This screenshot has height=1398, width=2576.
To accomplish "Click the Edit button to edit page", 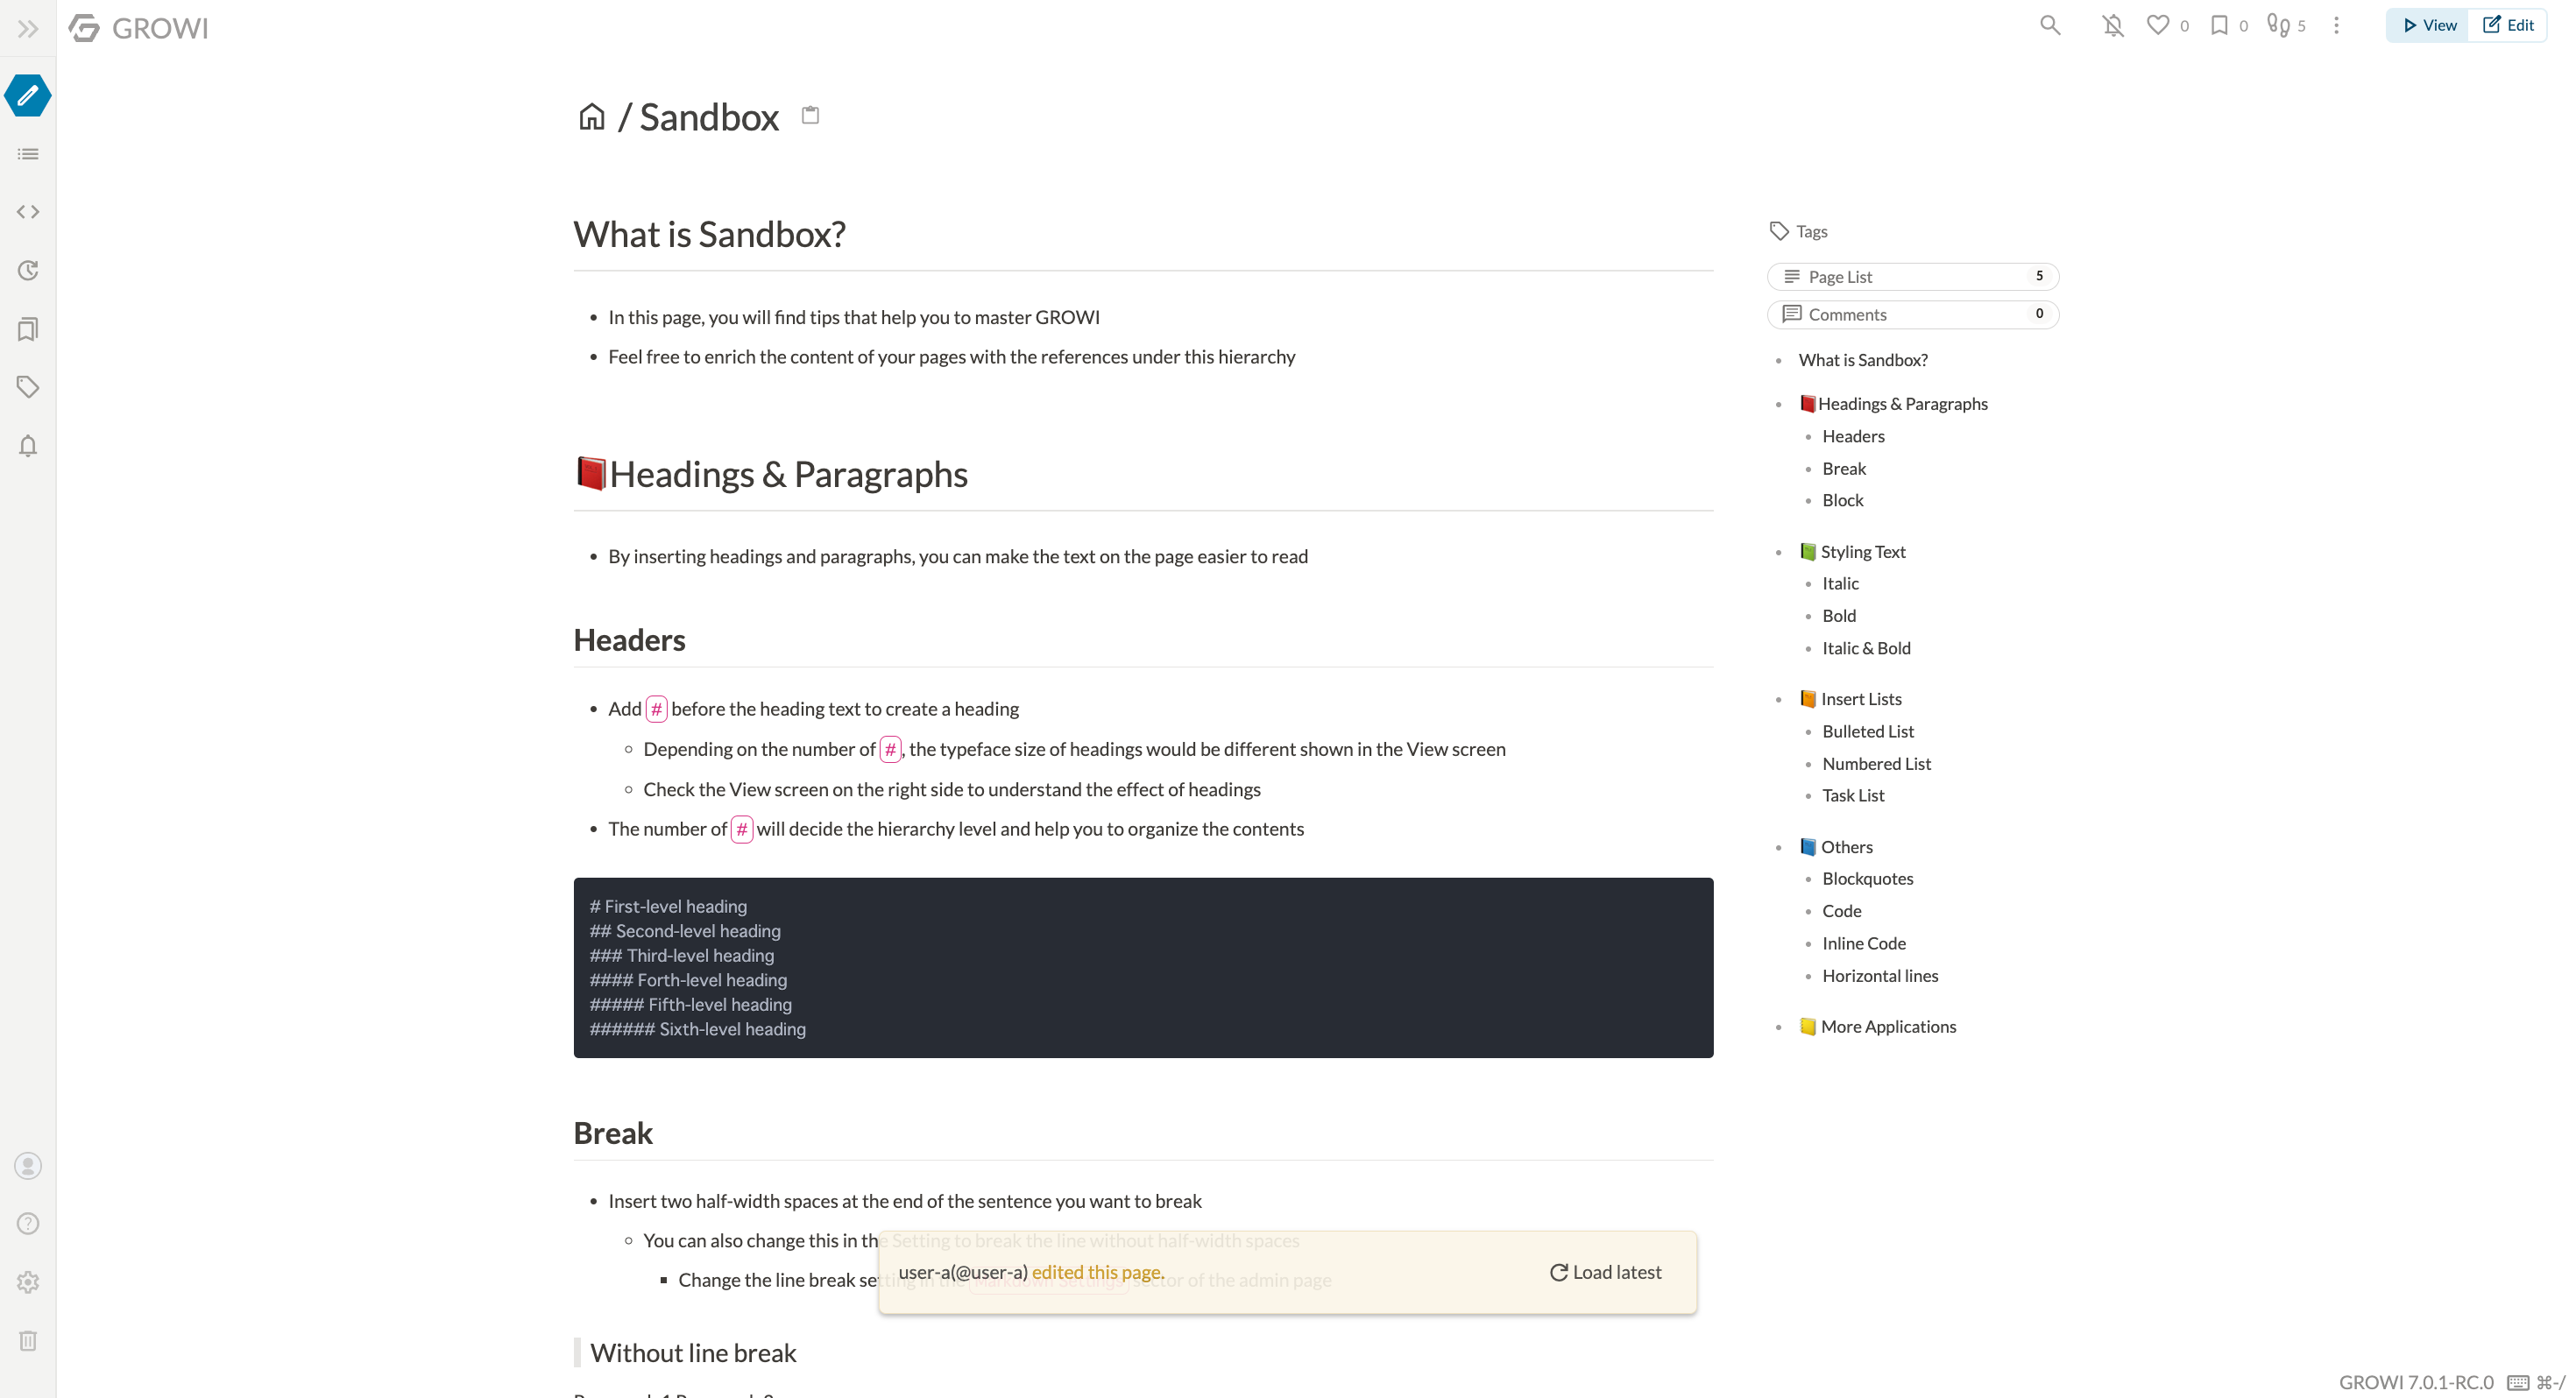I will [2509, 25].
